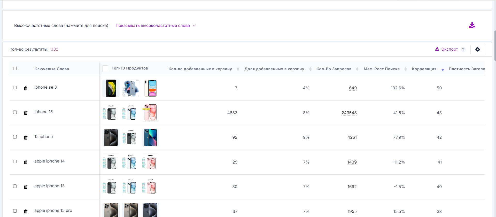496x217 pixels.
Task: Open black iPhone thumbnail in 'apple iphone 13' row
Action: [111, 187]
